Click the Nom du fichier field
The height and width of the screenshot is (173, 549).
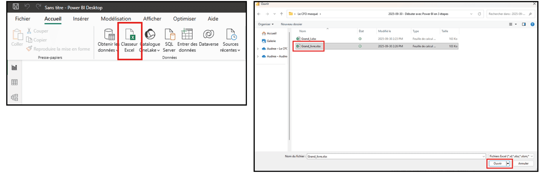[394, 156]
